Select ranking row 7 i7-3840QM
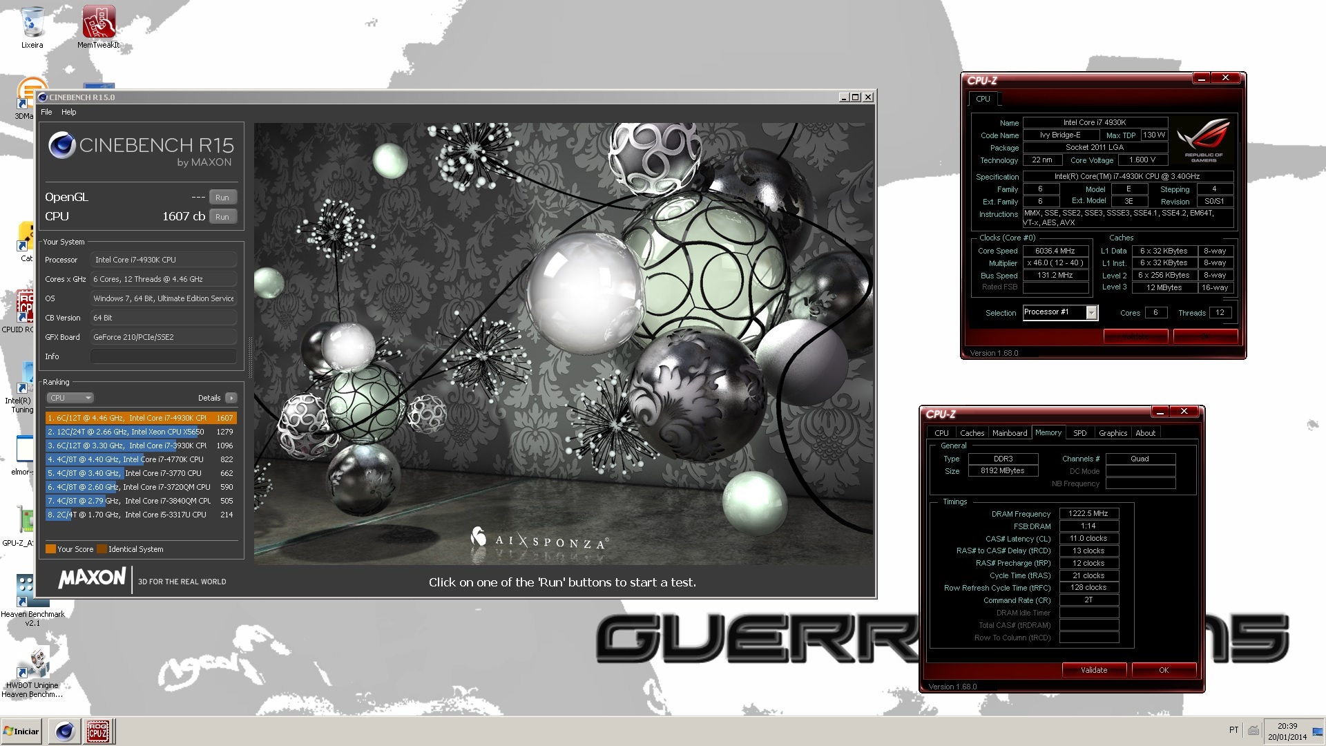The width and height of the screenshot is (1326, 746). pyautogui.click(x=141, y=501)
